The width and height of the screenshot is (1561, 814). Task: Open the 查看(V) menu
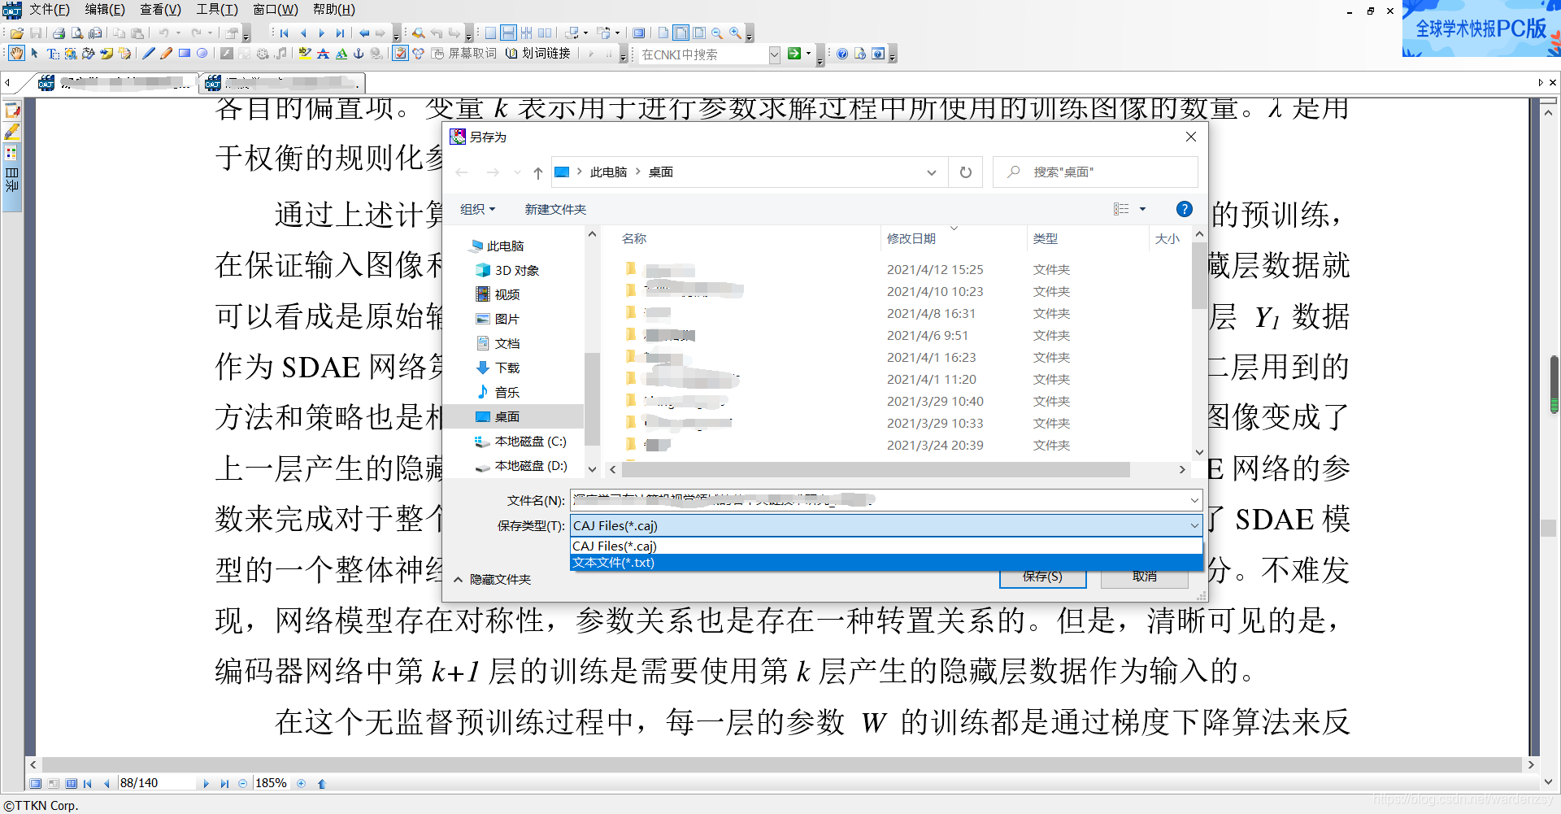161,9
